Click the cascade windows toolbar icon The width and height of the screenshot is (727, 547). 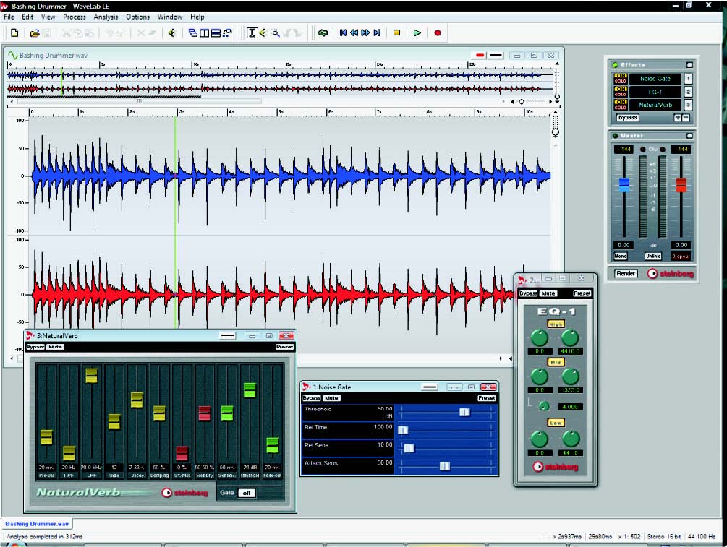(x=193, y=33)
